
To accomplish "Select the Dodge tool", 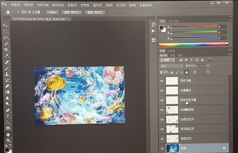I will [7, 104].
